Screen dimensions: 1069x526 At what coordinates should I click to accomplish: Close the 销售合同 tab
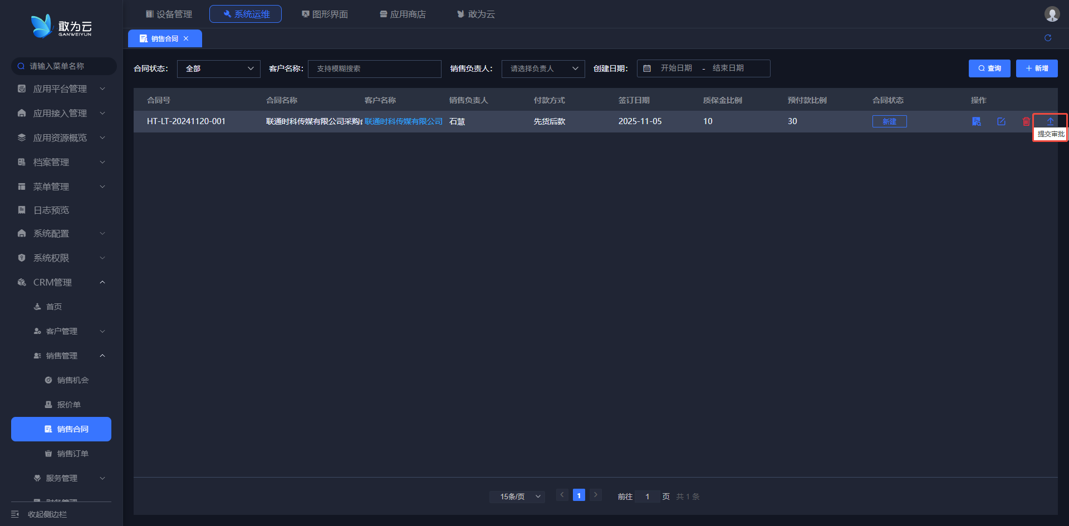click(186, 38)
